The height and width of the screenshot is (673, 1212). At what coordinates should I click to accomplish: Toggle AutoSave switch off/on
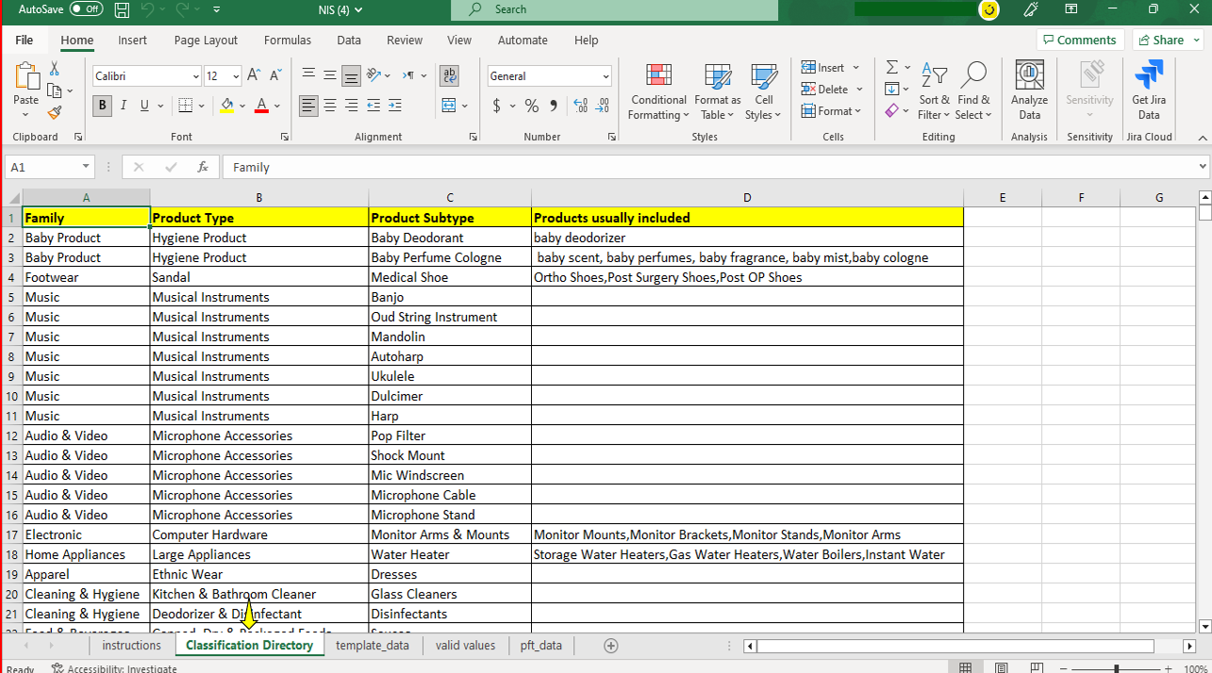(x=86, y=9)
